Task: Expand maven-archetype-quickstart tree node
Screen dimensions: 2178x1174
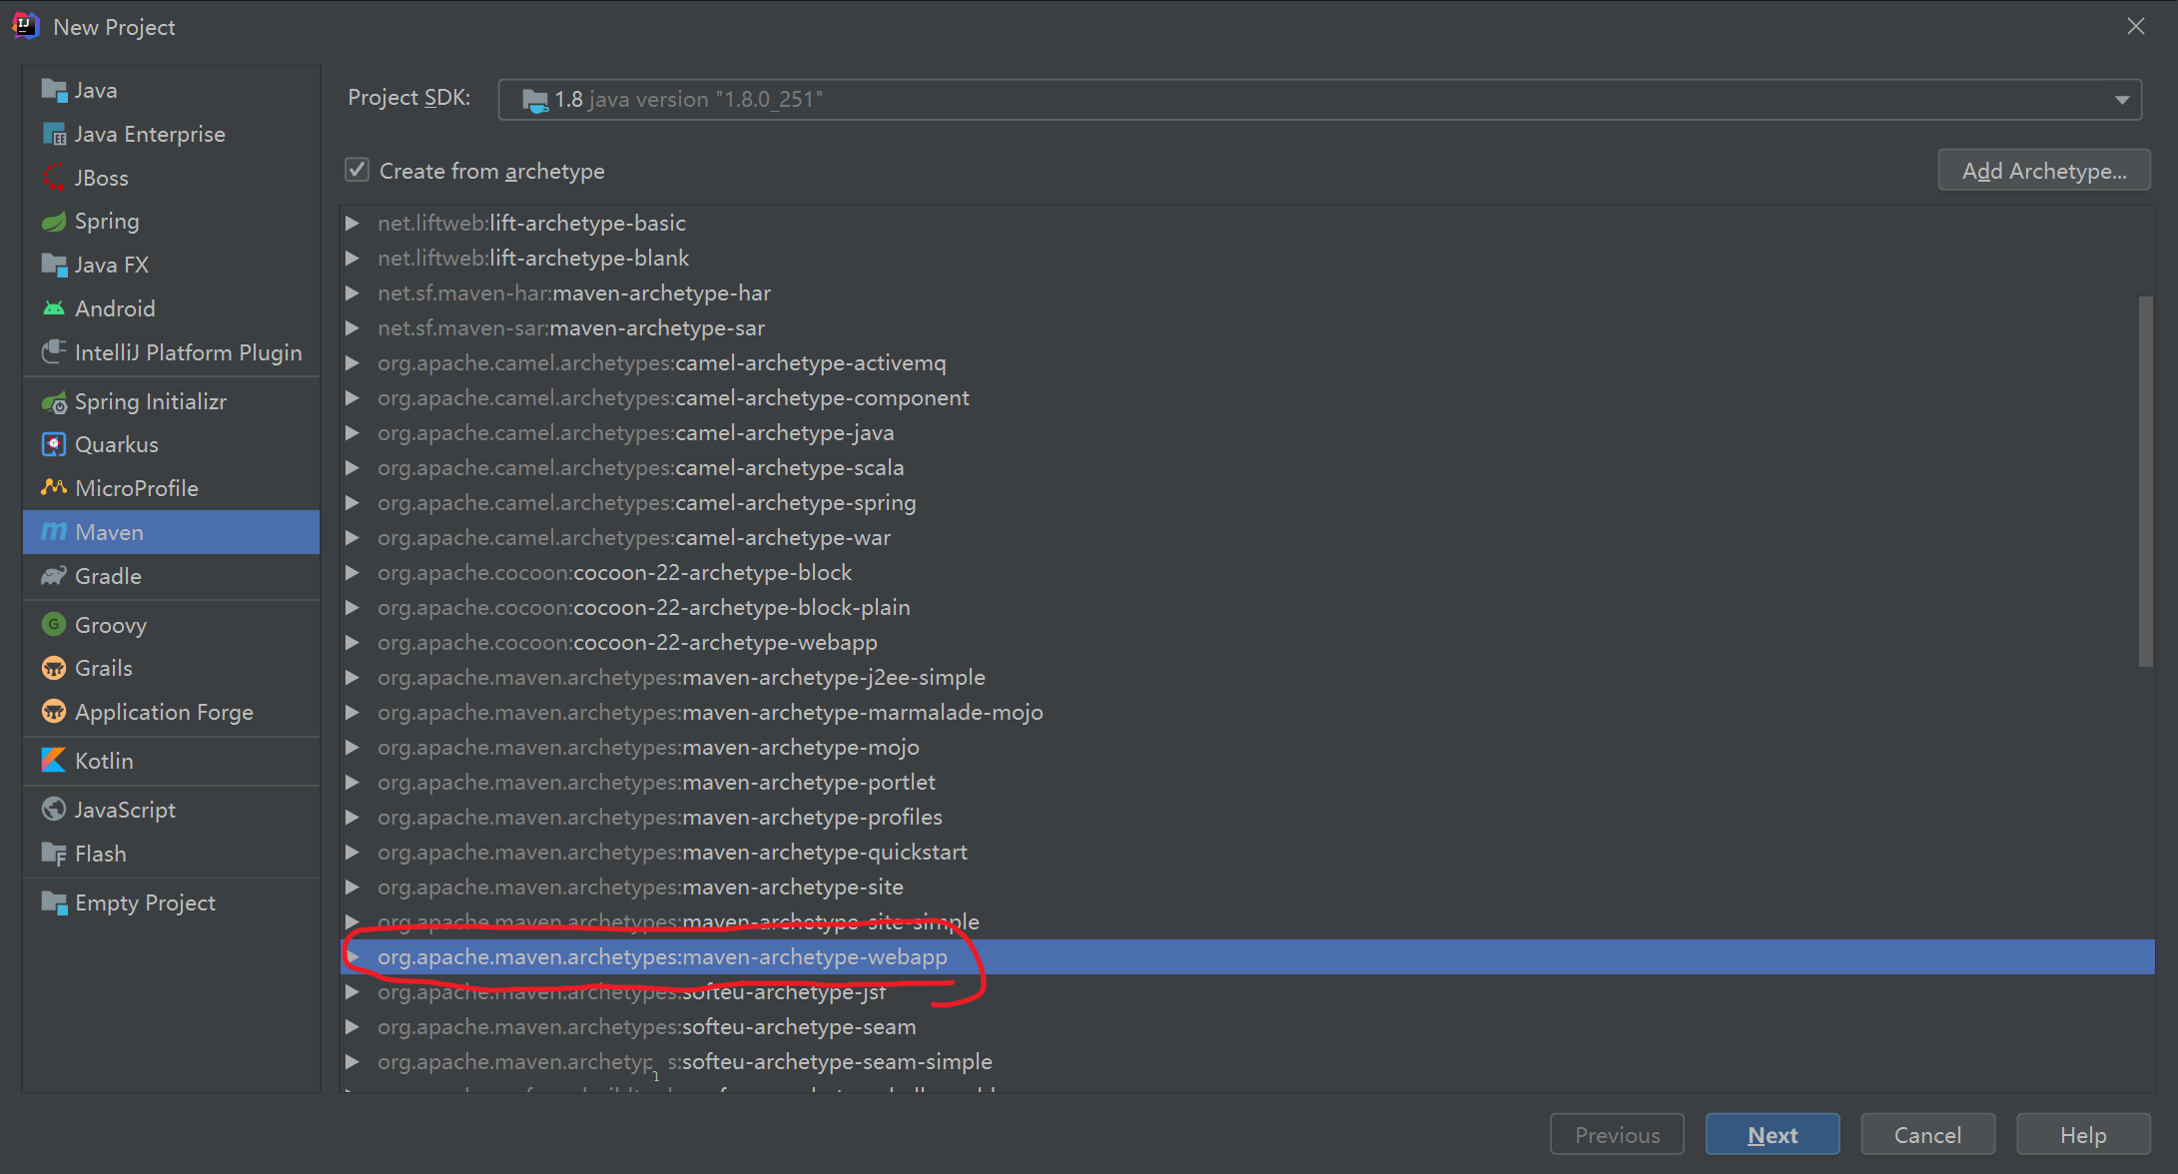Action: (353, 853)
